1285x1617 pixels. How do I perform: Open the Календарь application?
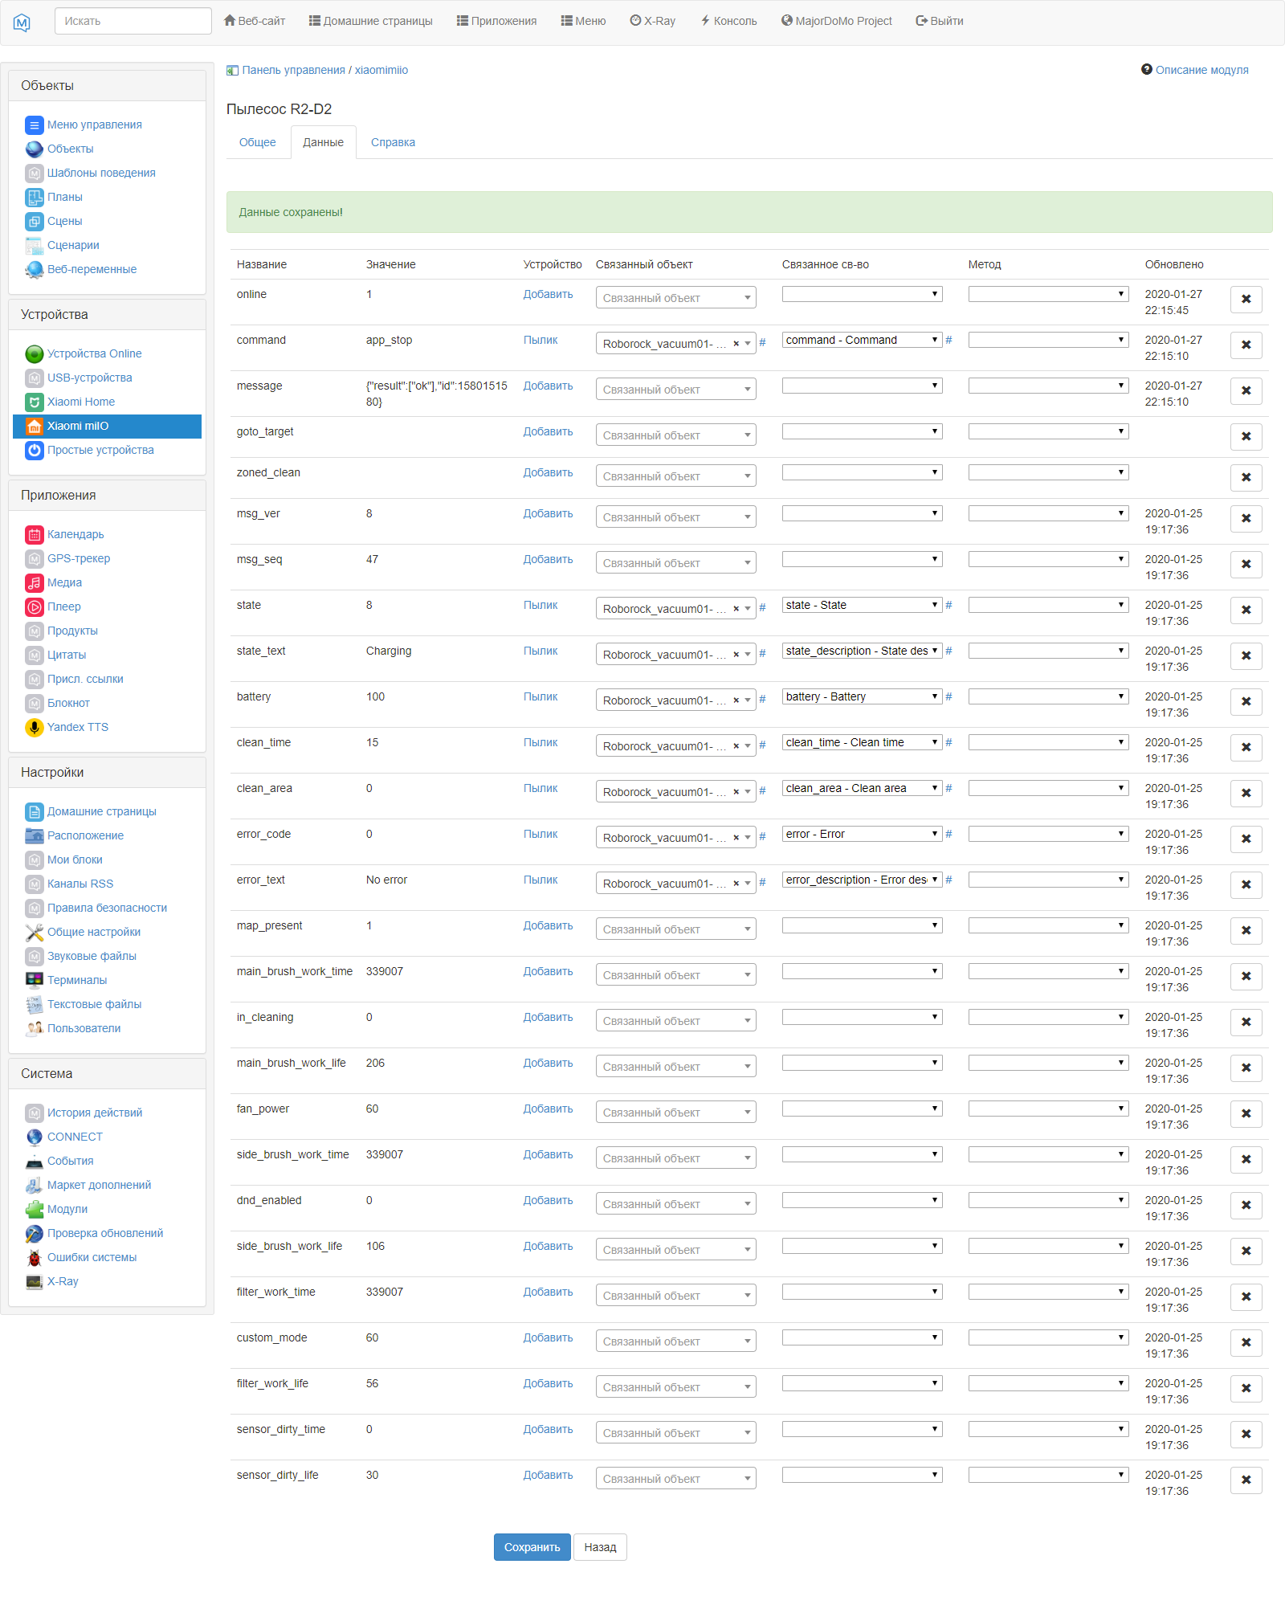[75, 533]
